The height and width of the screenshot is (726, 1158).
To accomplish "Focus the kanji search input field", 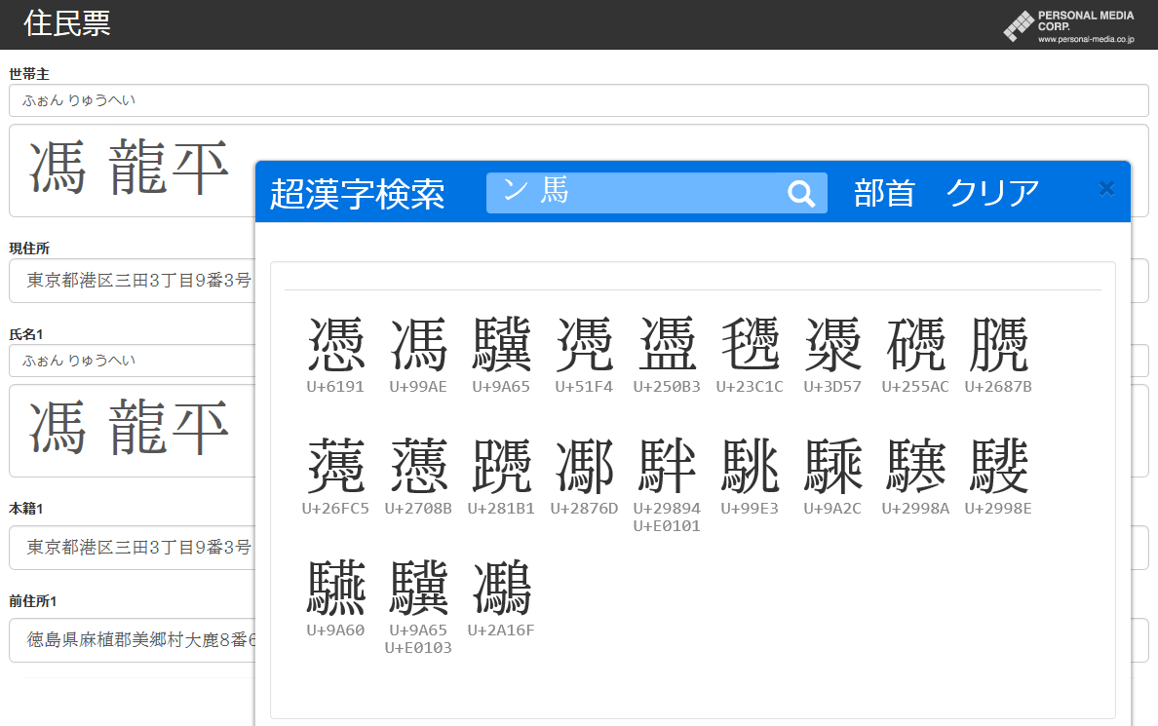I will click(x=634, y=192).
